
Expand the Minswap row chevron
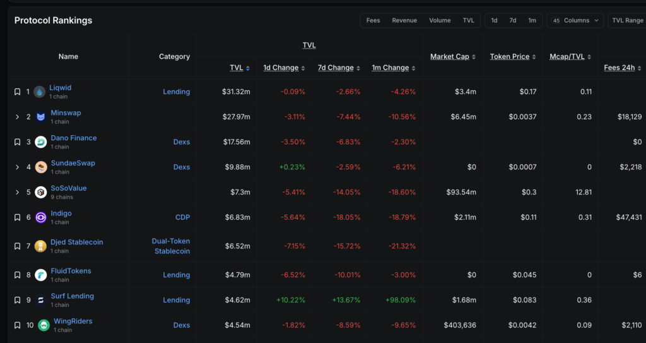click(x=17, y=117)
